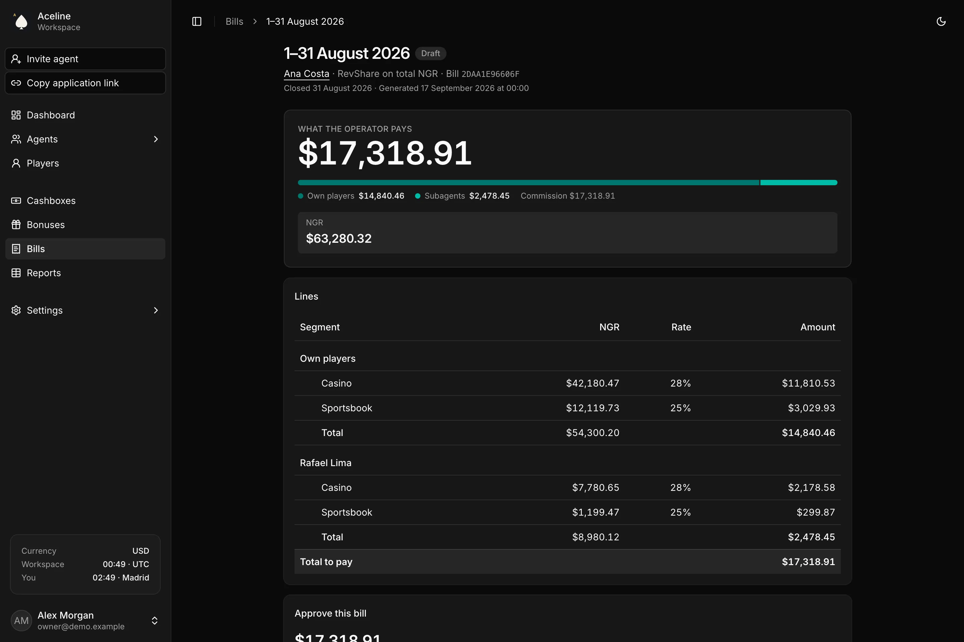Click the NGR column header
This screenshot has height=642, width=964.
click(610, 327)
